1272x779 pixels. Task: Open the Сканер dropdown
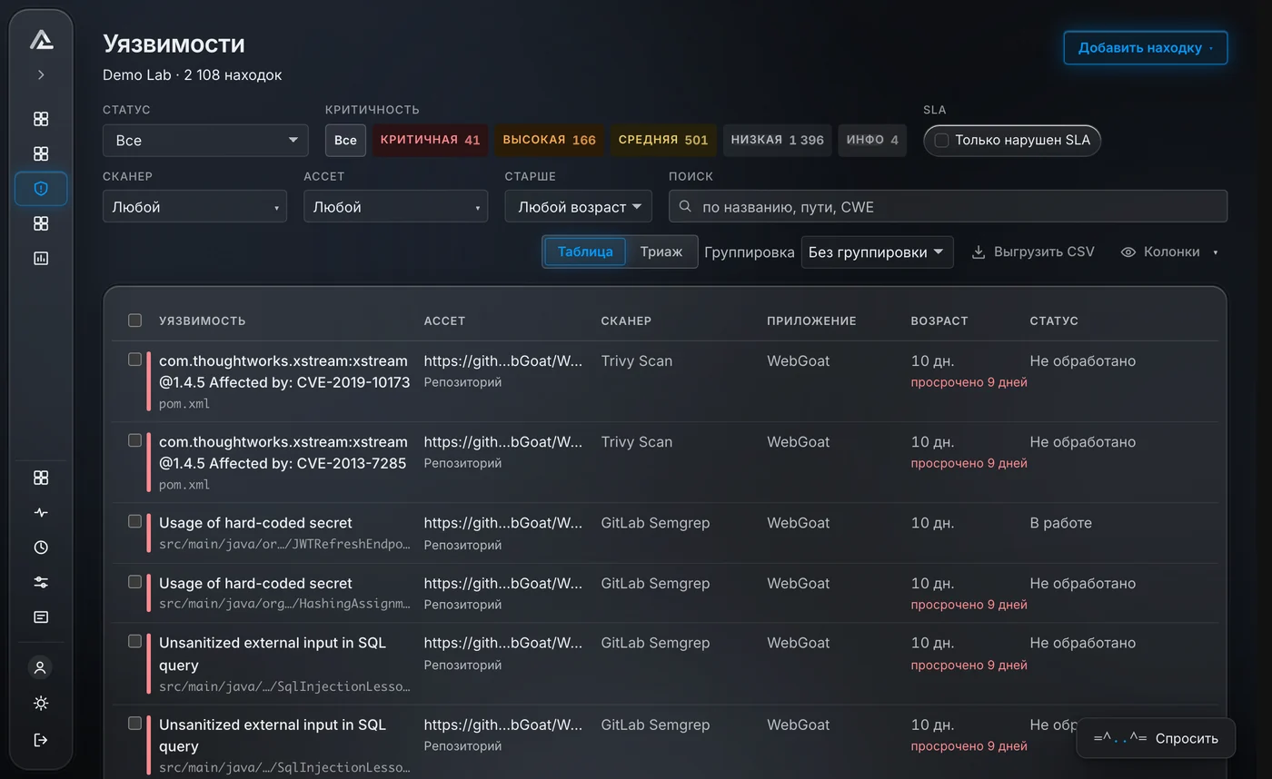pyautogui.click(x=194, y=207)
